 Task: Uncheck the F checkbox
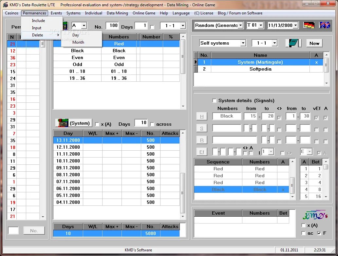point(319,233)
